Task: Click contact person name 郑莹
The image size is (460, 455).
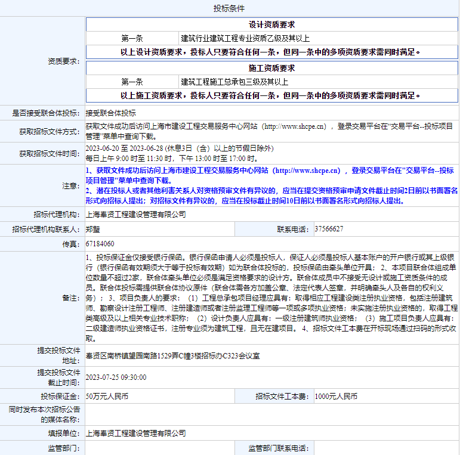Action: [92, 229]
